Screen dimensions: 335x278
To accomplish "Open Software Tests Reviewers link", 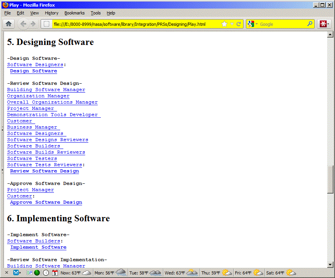I will tap(45, 165).
